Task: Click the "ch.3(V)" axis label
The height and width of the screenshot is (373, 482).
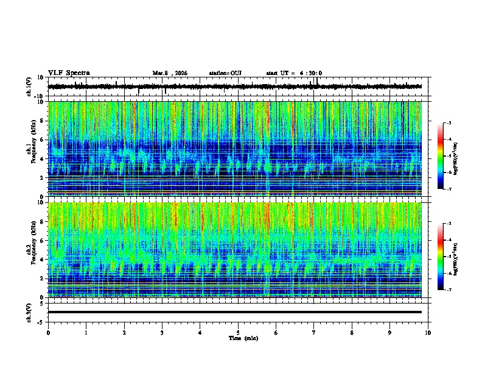Action: click(29, 313)
